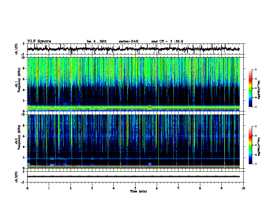Click the ch.1 voltage waveform trace
Screen dimensions: 274x211
tap(133, 49)
